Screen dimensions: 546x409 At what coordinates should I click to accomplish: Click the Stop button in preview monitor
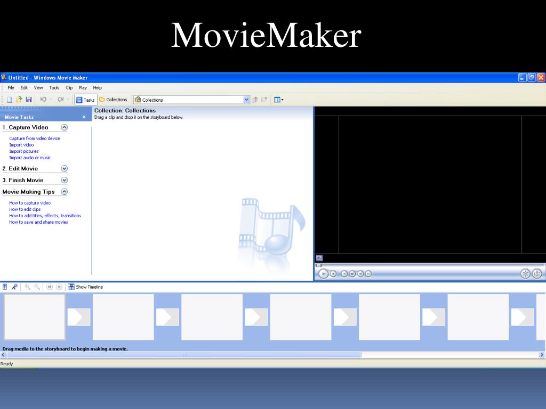333,274
